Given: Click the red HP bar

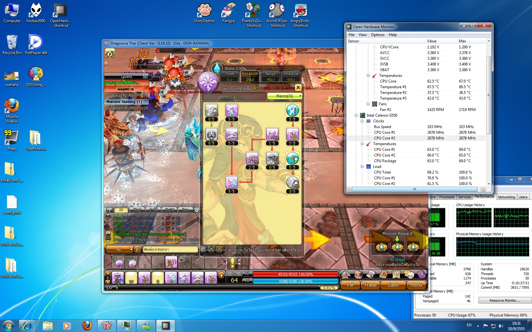Looking at the screenshot, I should [295, 274].
